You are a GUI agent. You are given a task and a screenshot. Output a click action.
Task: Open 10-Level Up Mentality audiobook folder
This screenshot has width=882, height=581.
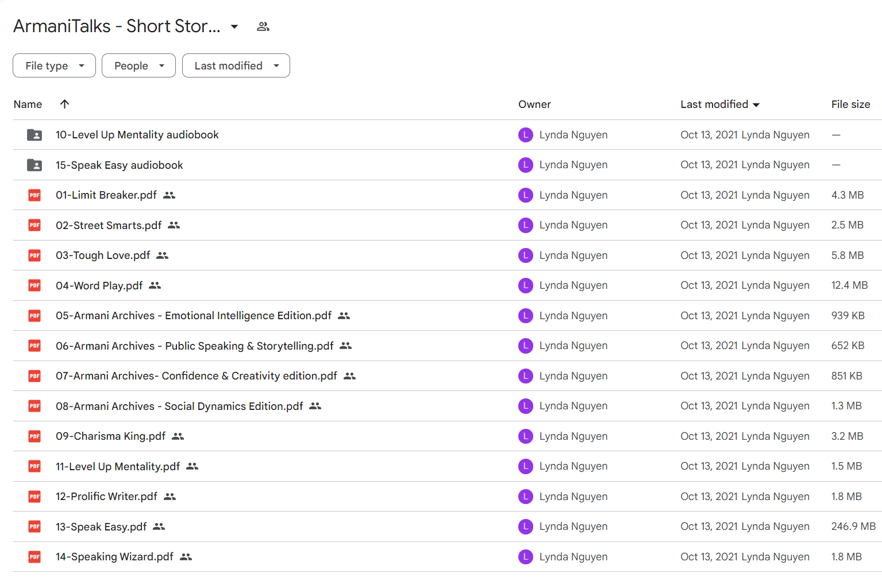click(x=137, y=135)
